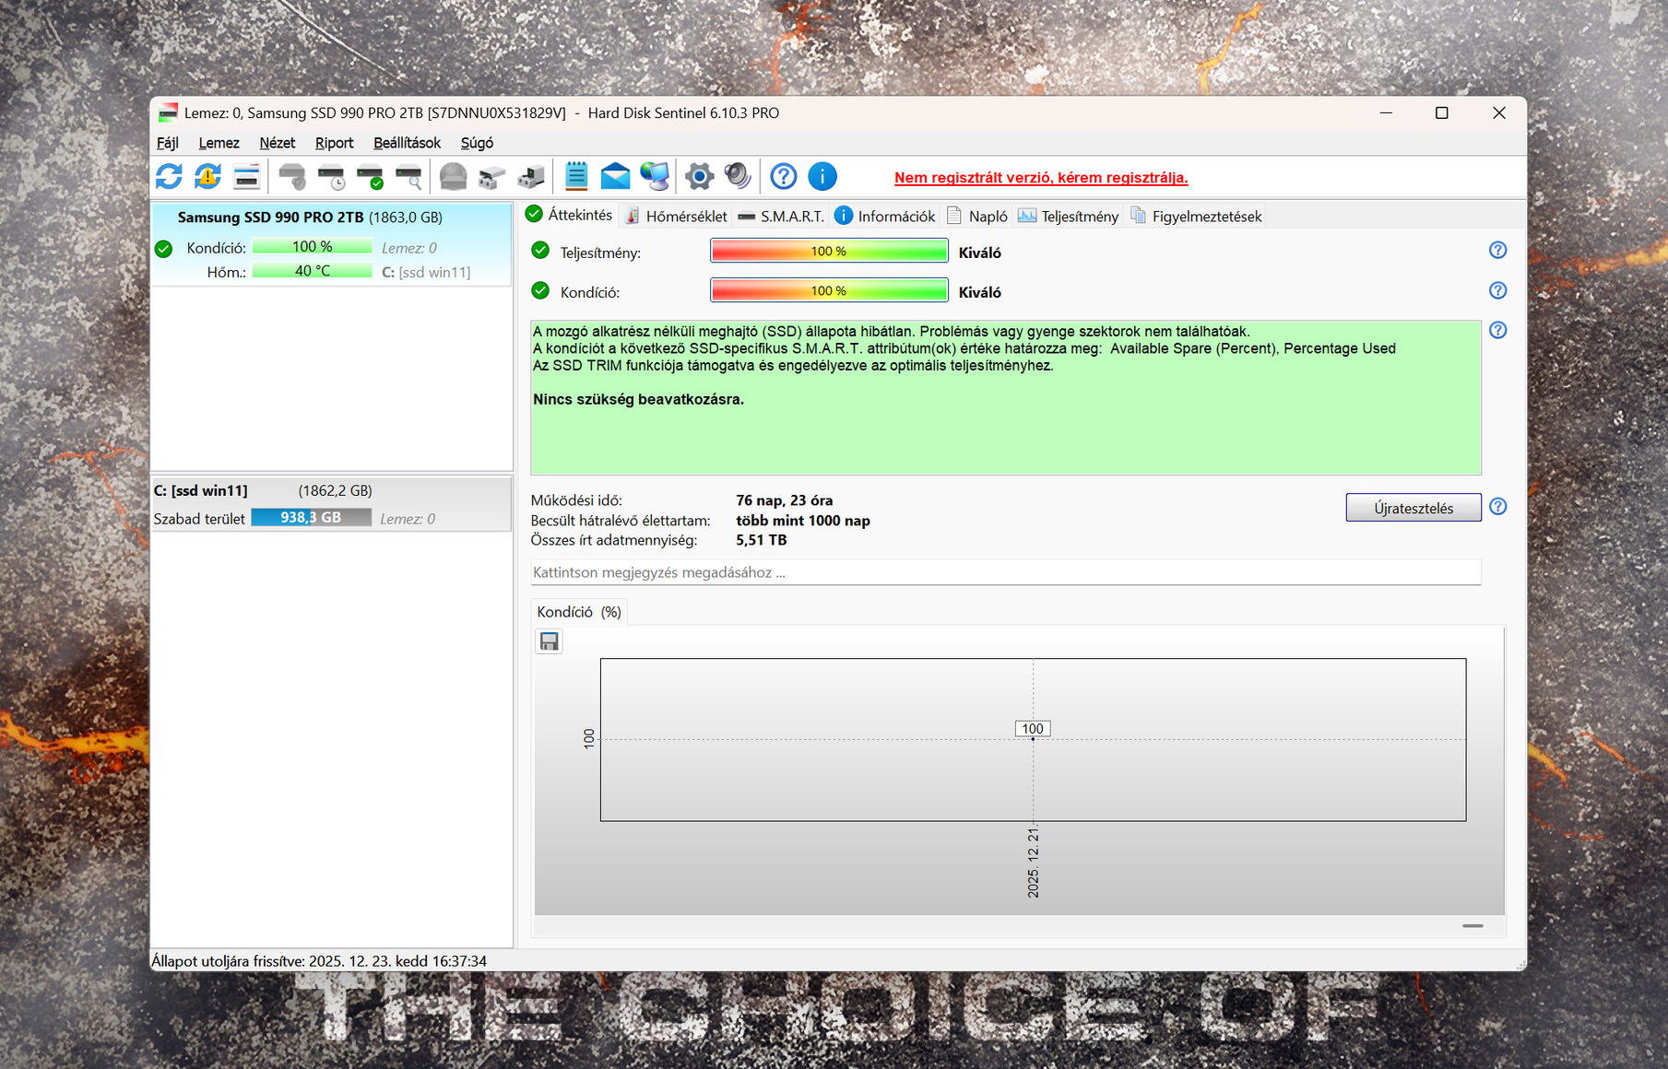
Task: Switch to the Napló tab
Action: click(x=977, y=217)
